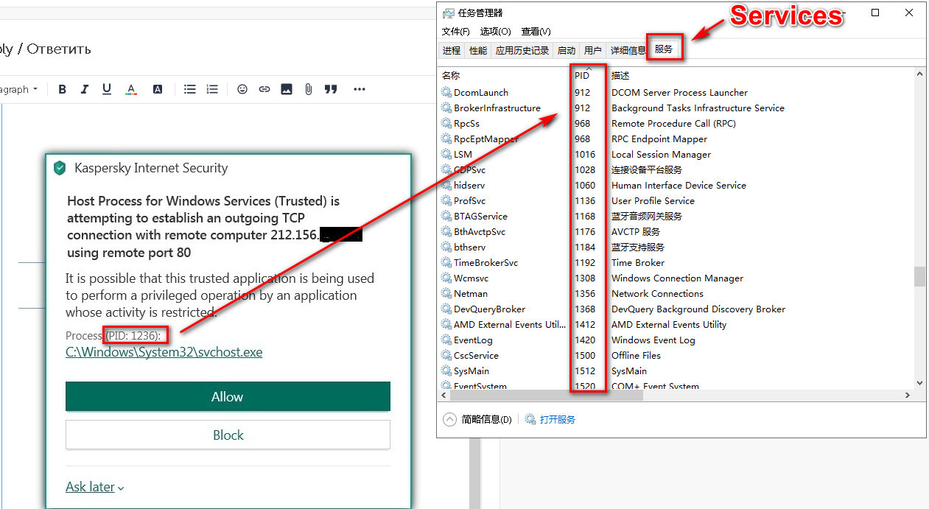Open background highlight color tool
The width and height of the screenshot is (929, 509).
157,89
